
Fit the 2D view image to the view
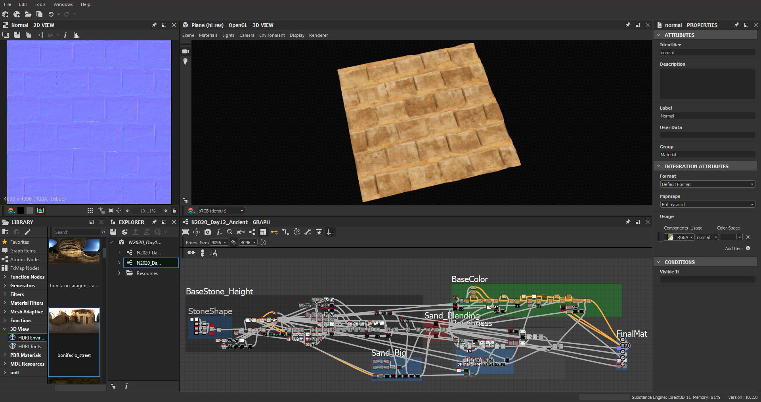pos(111,210)
